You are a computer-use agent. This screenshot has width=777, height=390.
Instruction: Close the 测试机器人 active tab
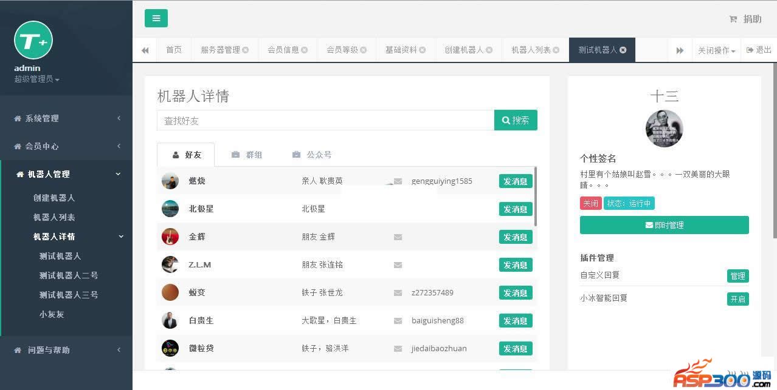pos(623,50)
